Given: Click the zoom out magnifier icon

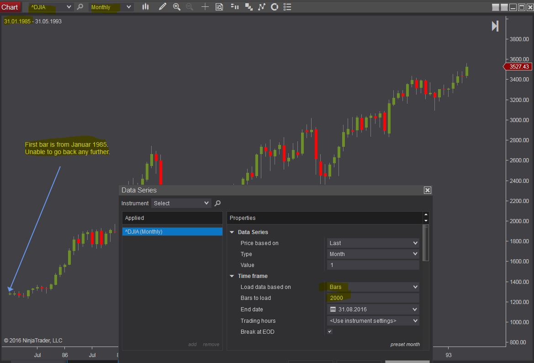Looking at the screenshot, I should click(190, 7).
